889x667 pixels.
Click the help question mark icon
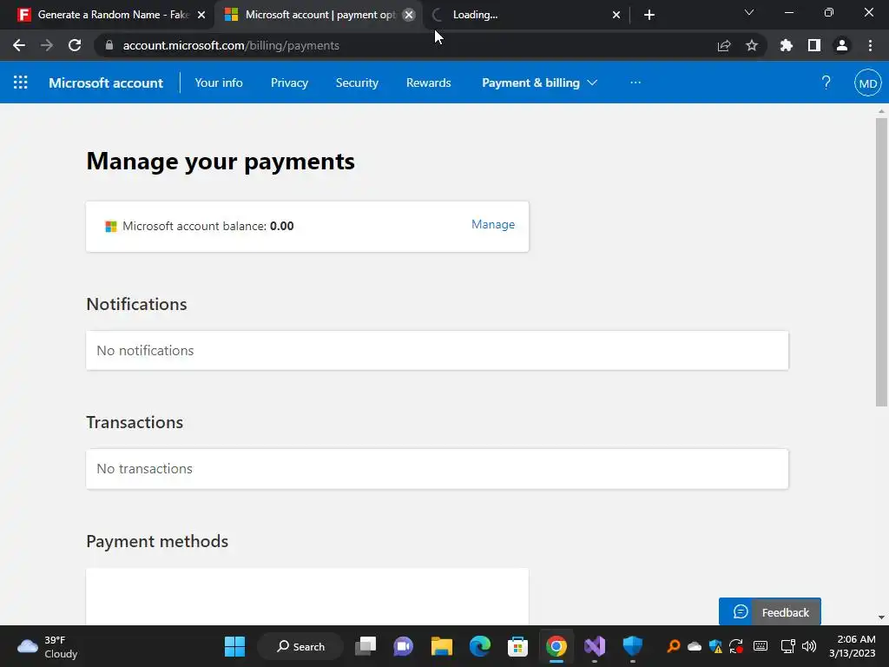click(x=826, y=83)
